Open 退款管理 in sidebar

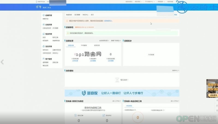click(46, 62)
